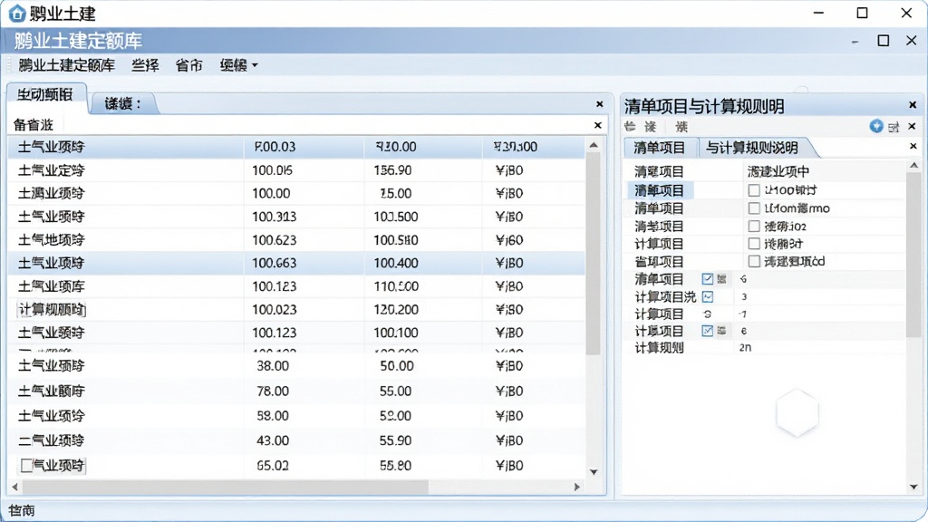Click the 告商 status bar entry

[x=23, y=510]
